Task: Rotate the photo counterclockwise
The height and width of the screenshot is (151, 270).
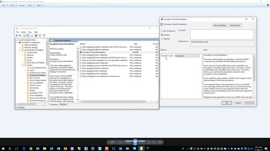Action: pyautogui.click(x=149, y=142)
